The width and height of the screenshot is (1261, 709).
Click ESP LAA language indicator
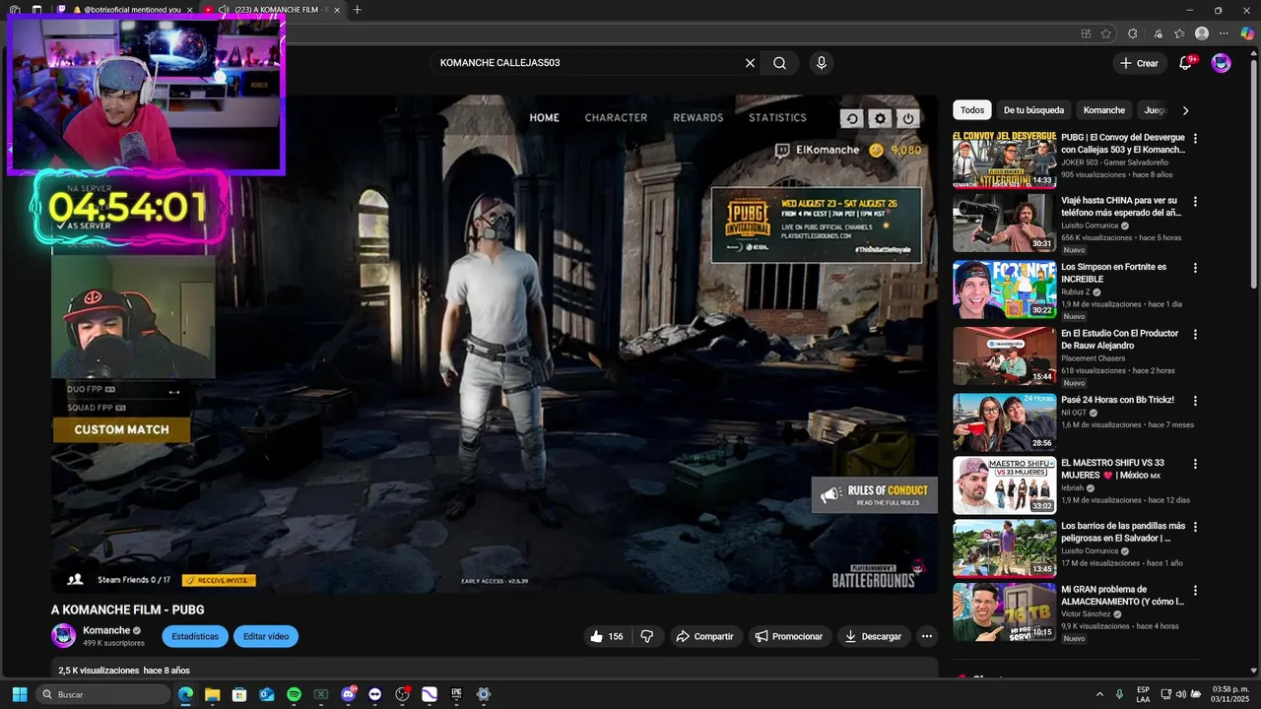point(1143,694)
